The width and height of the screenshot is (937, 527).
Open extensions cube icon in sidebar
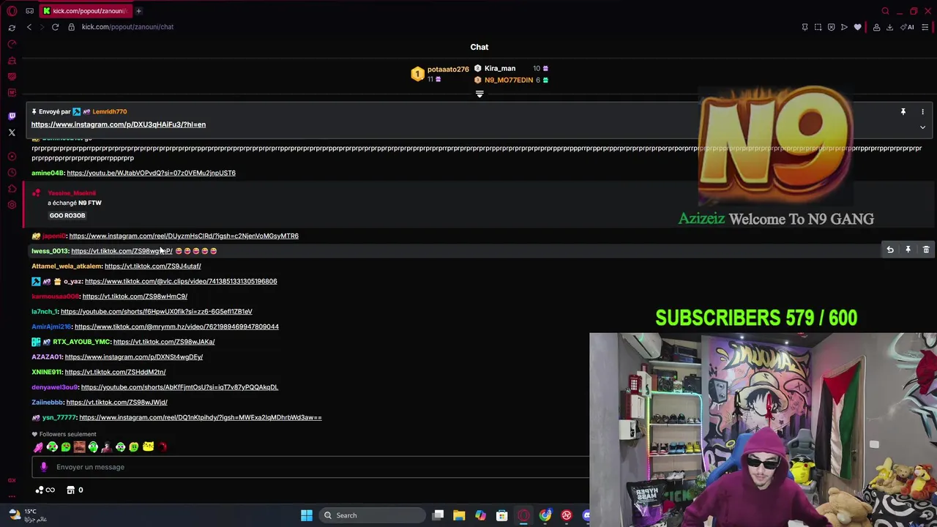[12, 189]
